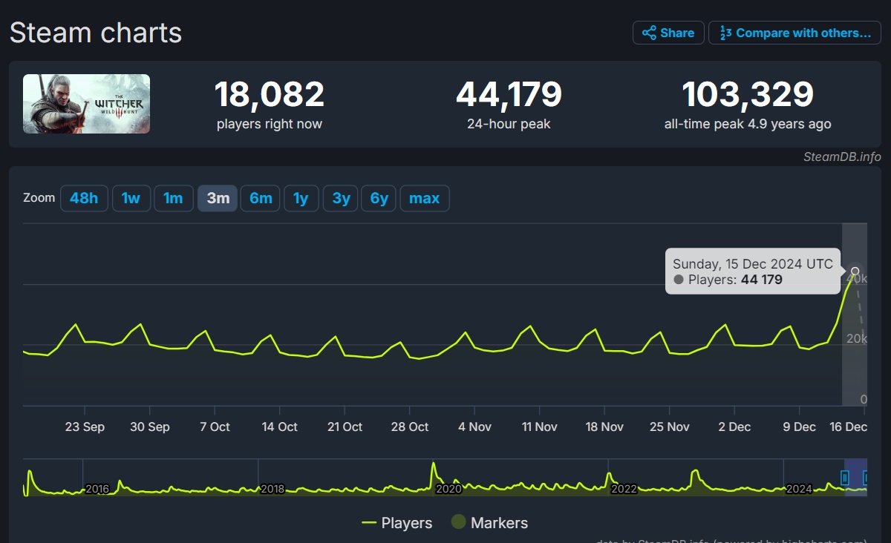891x543 pixels.
Task: Click the 103,329 all-time peak value
Action: [748, 95]
